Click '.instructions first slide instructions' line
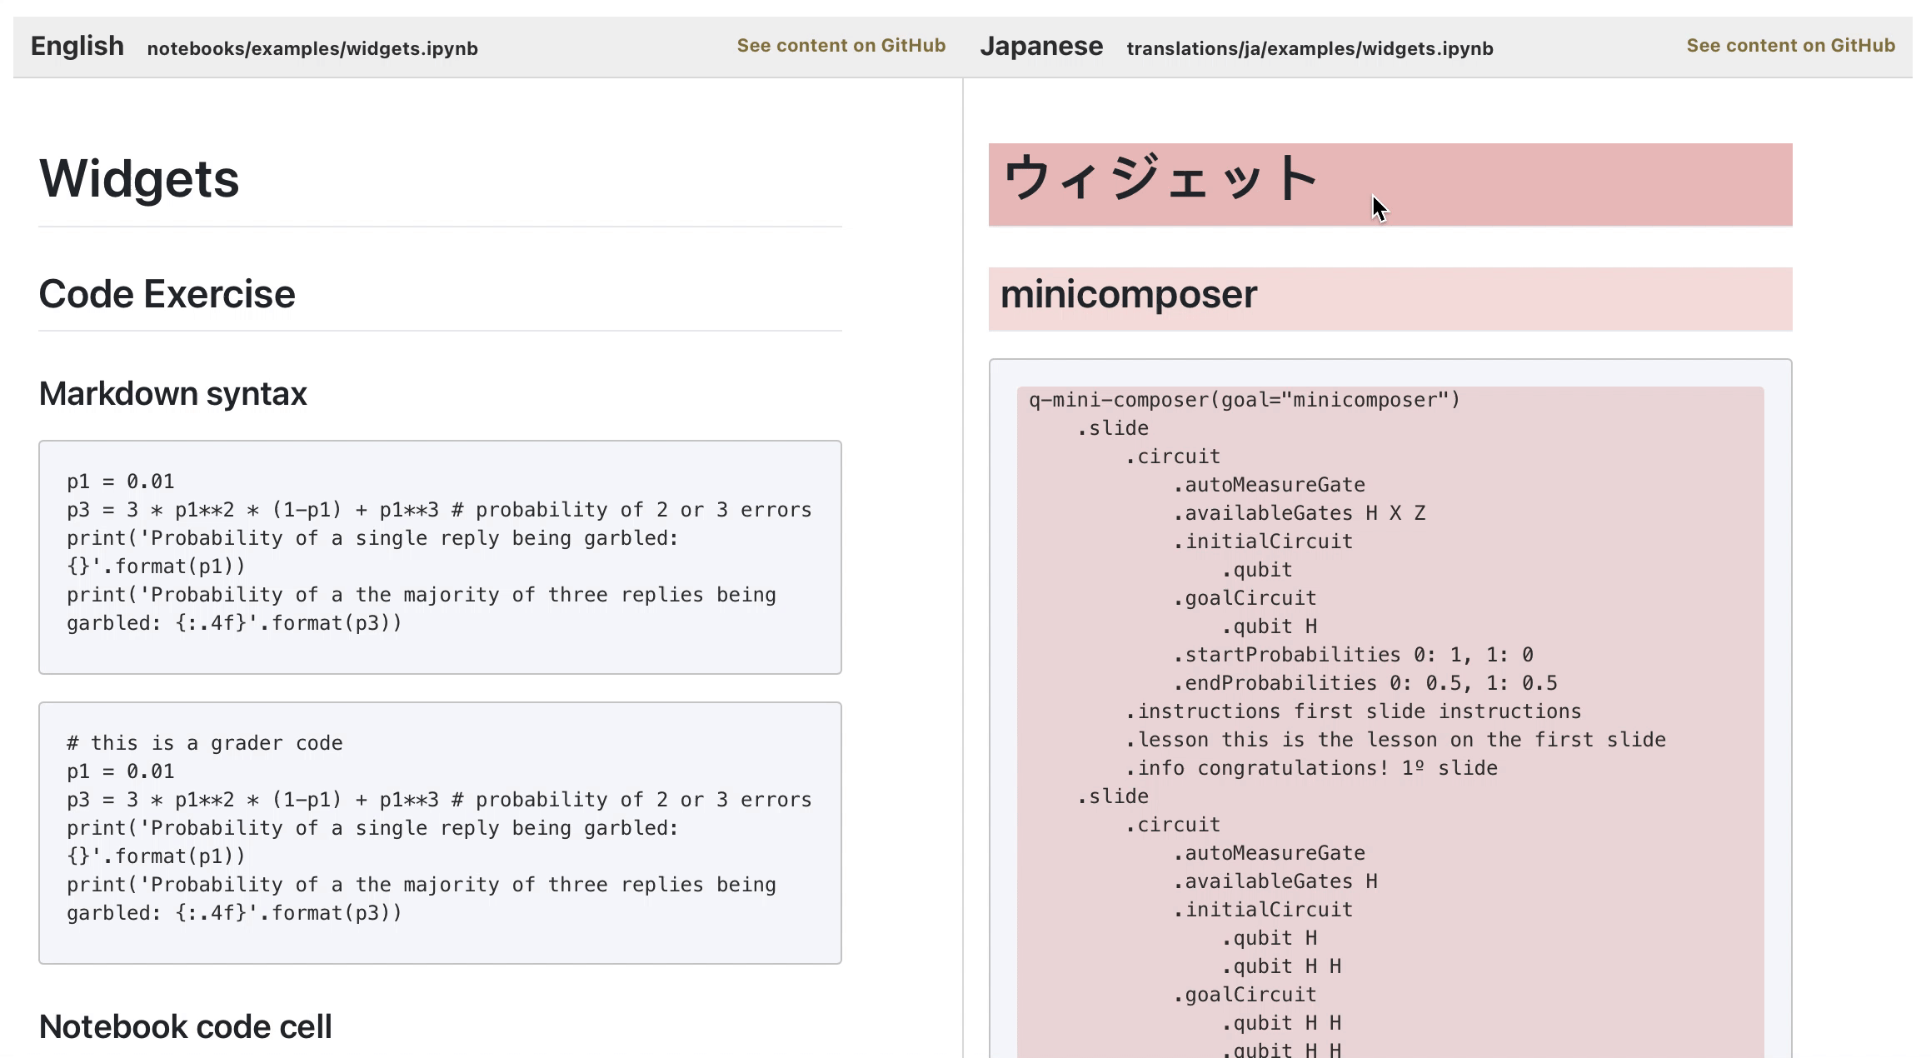Image resolution: width=1931 pixels, height=1058 pixels. tap(1353, 711)
